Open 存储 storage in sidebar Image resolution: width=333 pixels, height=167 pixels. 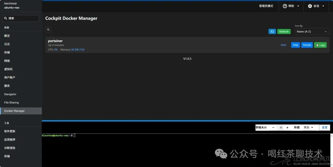click(21, 52)
